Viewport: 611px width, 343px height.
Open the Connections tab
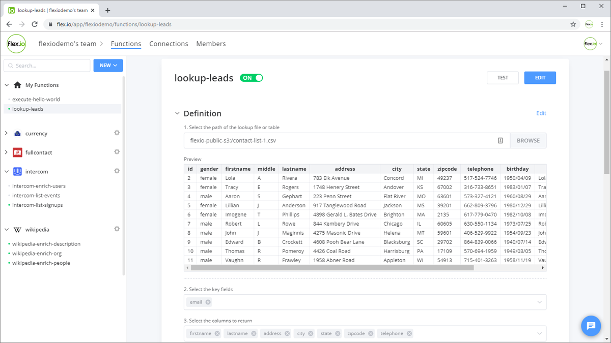(x=169, y=44)
